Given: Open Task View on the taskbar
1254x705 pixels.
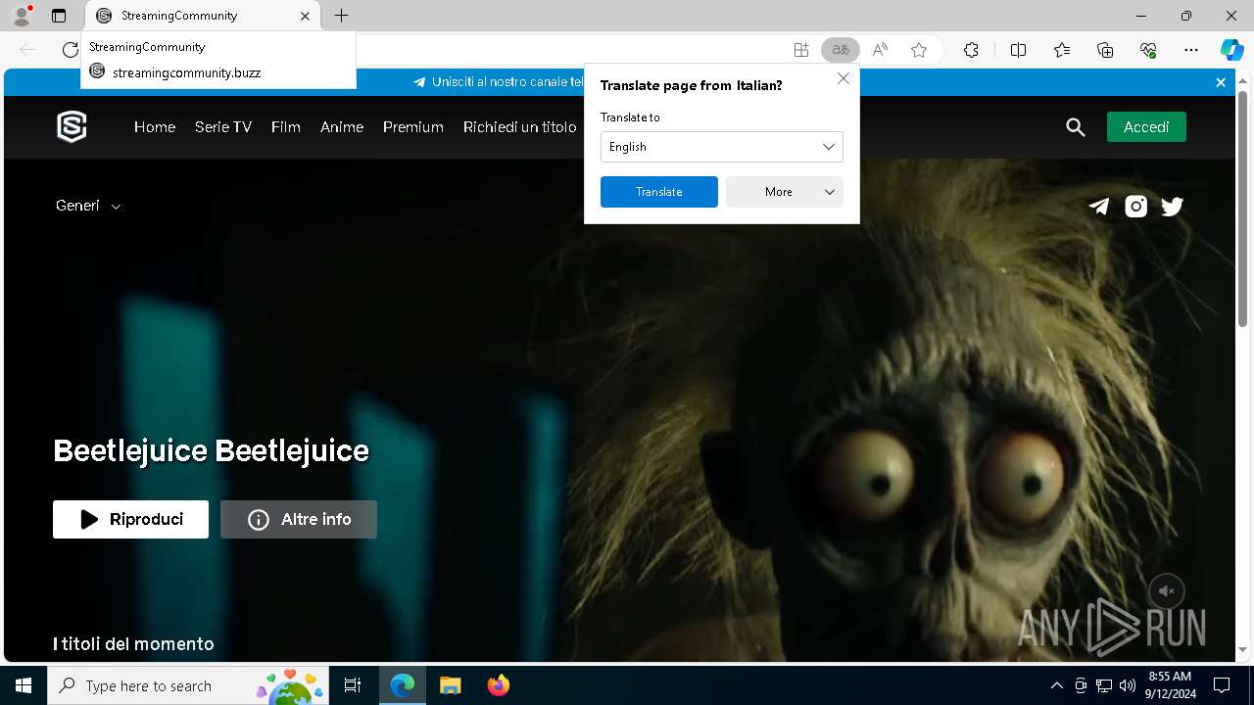Looking at the screenshot, I should tap(354, 685).
